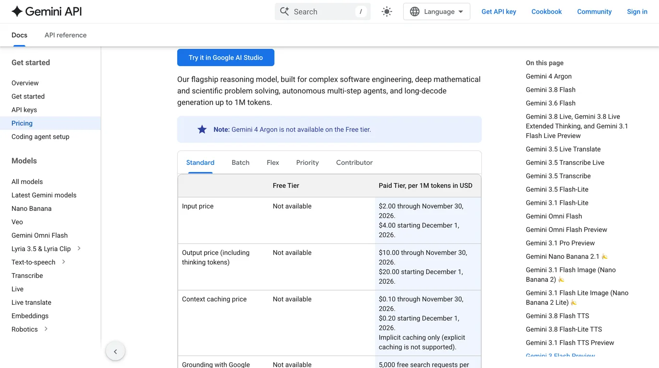Viewport: 659px width, 368px height.
Task: Click the Gemini API logo
Action: 46,11
